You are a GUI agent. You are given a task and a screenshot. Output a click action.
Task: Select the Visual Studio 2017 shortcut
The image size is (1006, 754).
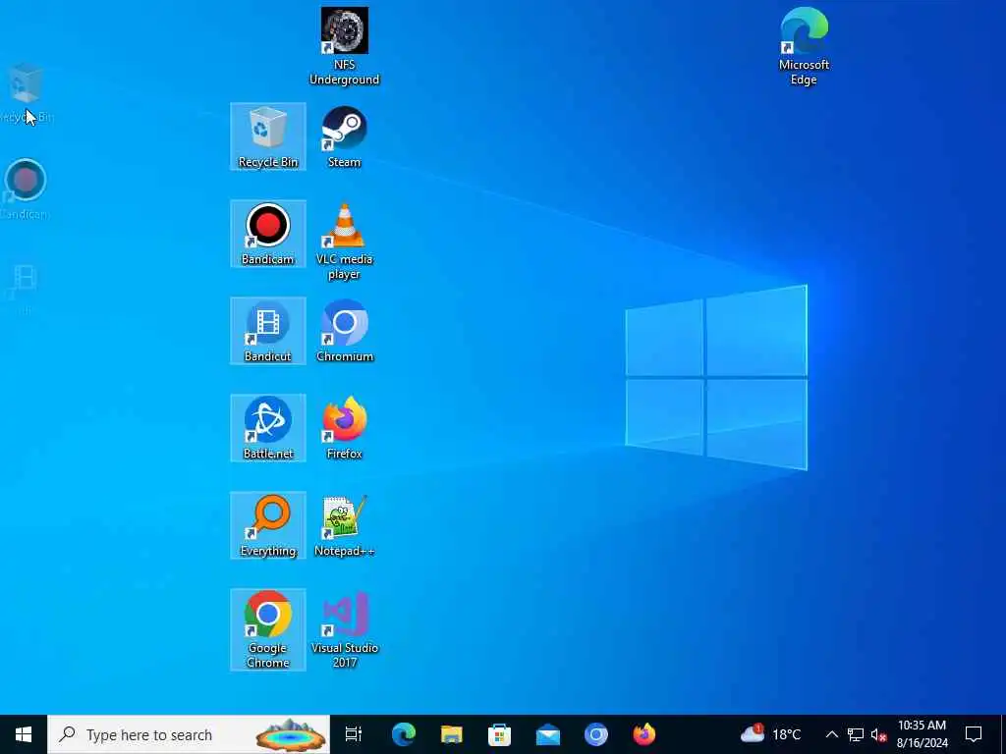pyautogui.click(x=345, y=629)
